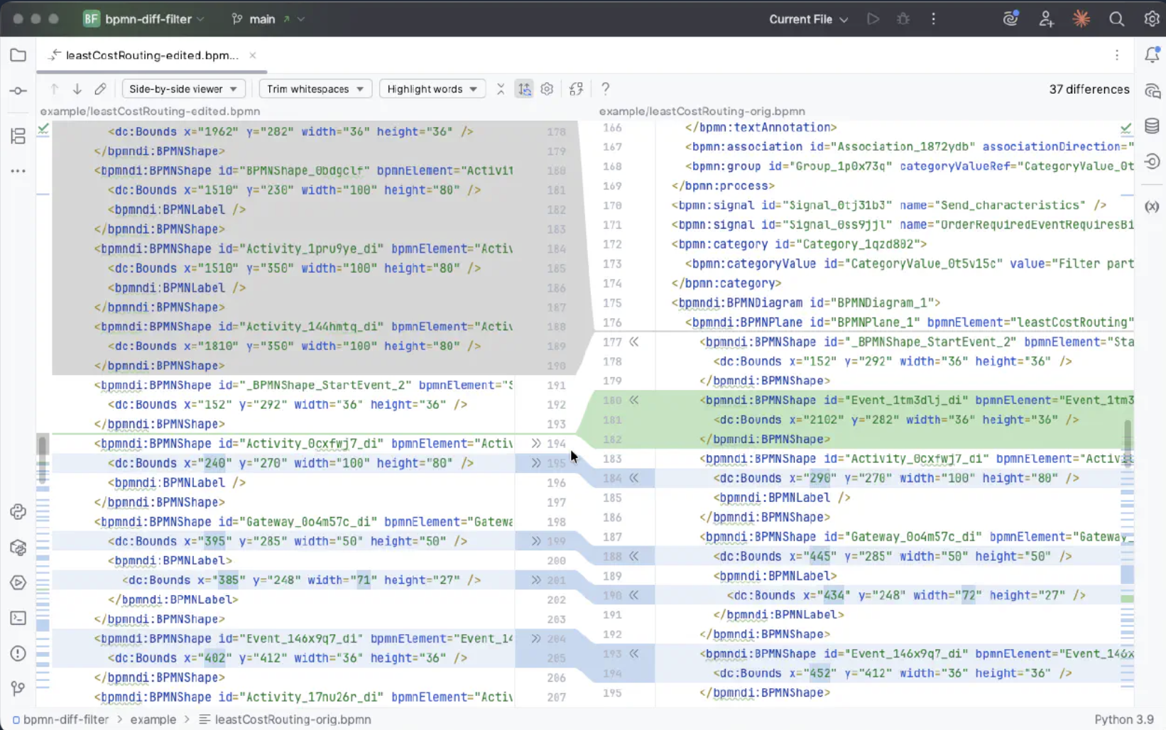Toggle collapse of unchanged fragments
This screenshot has width=1166, height=730.
click(x=501, y=89)
